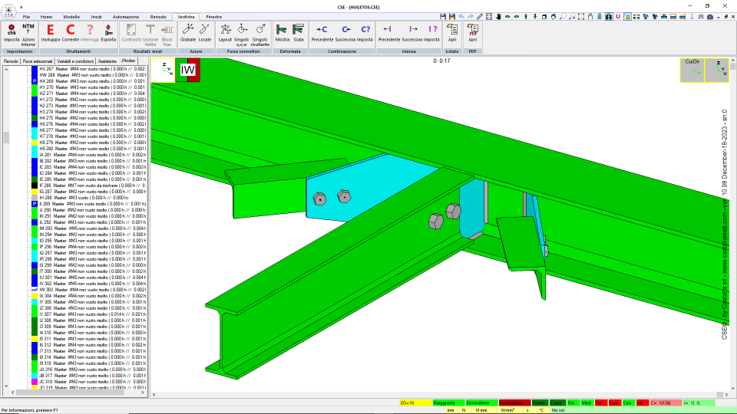Expand the quick access toolbar dropdown arrow
The width and height of the screenshot is (737, 414).
point(21,8)
